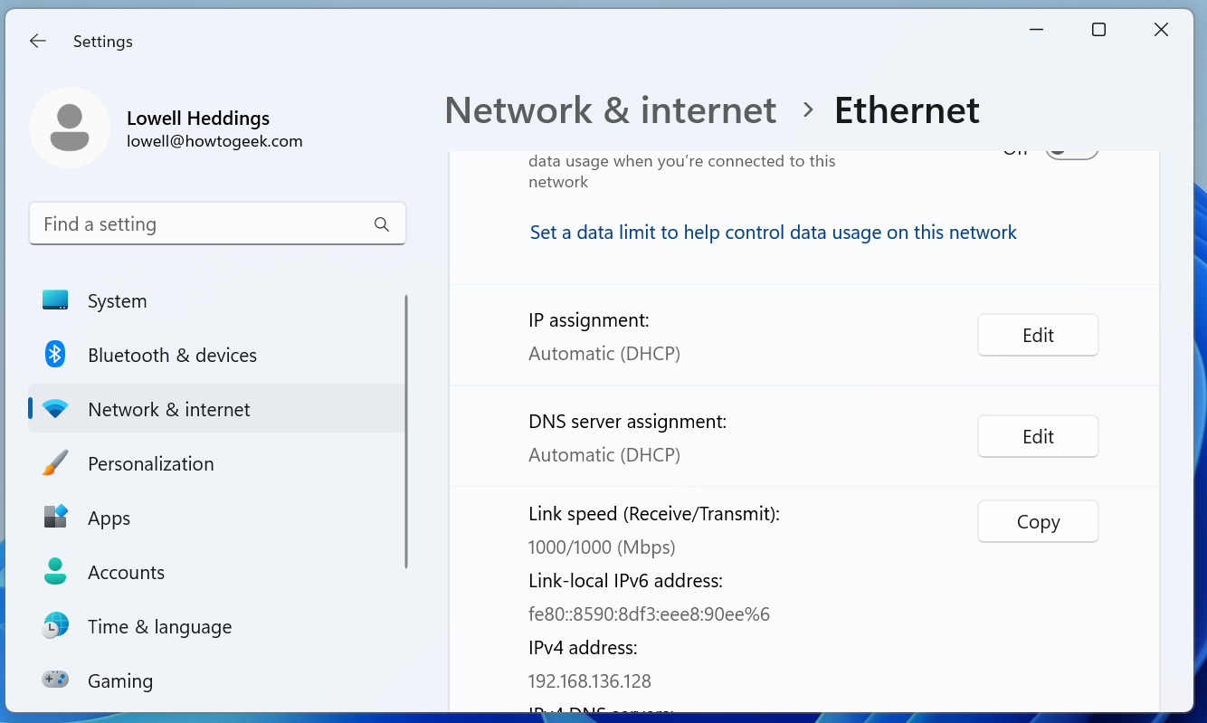Select the Ethernet breadcrumb label

click(907, 109)
